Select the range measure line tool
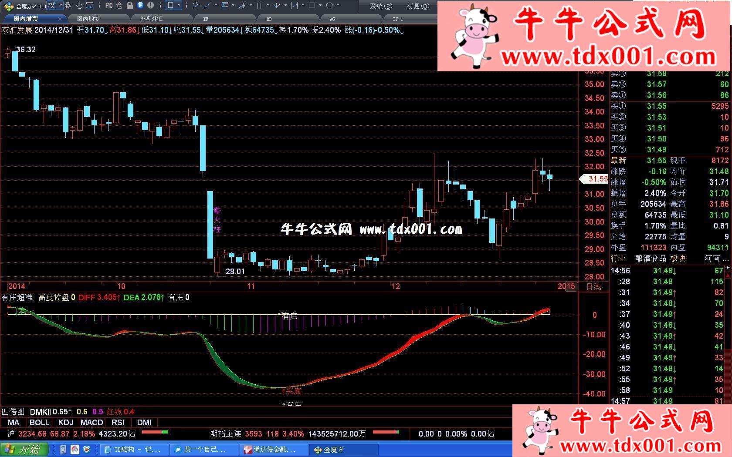 (295, 5)
